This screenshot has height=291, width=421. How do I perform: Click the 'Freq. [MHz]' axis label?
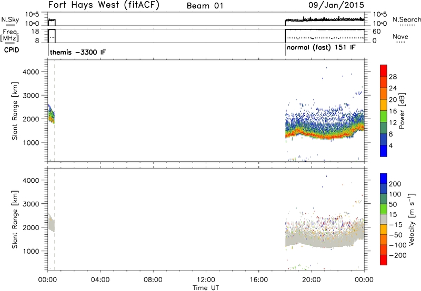tap(10, 35)
